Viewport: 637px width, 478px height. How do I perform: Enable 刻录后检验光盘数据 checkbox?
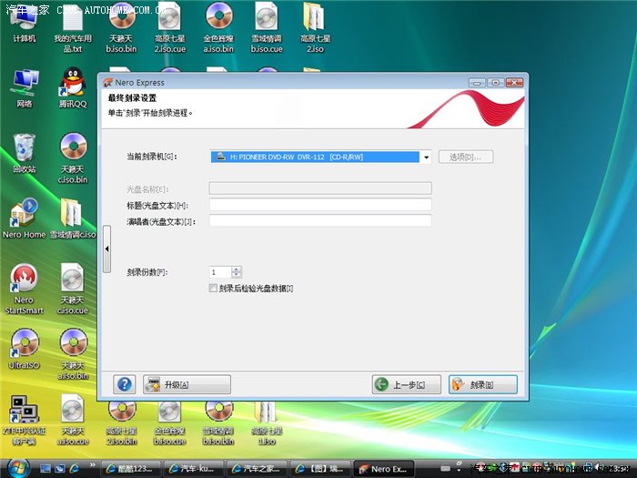[x=213, y=289]
